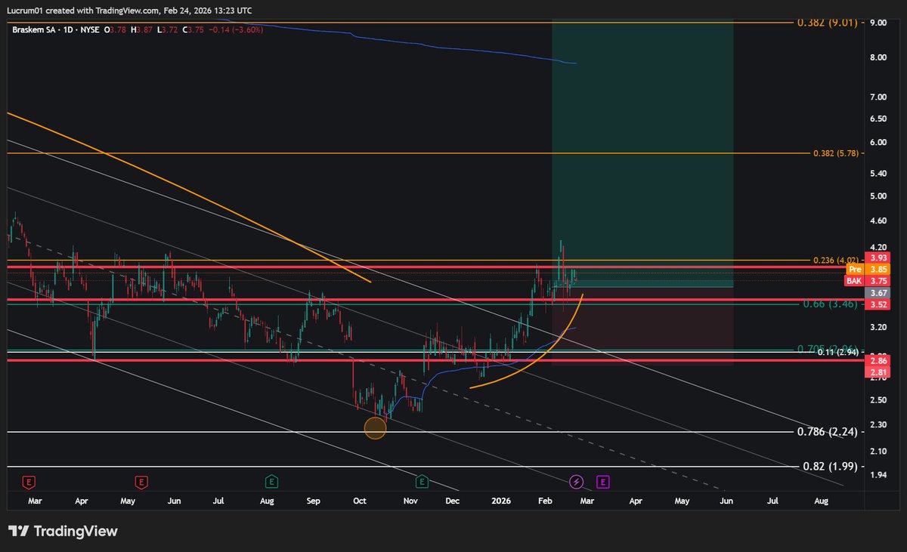Open the red earnings E icon above May
Screen dimensions: 907x552
coord(141,481)
